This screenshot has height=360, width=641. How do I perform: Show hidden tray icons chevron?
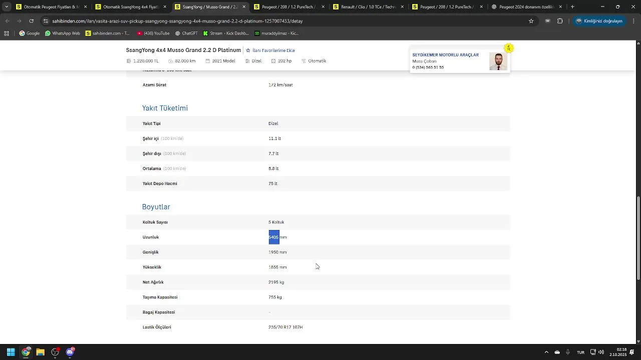coord(546,352)
